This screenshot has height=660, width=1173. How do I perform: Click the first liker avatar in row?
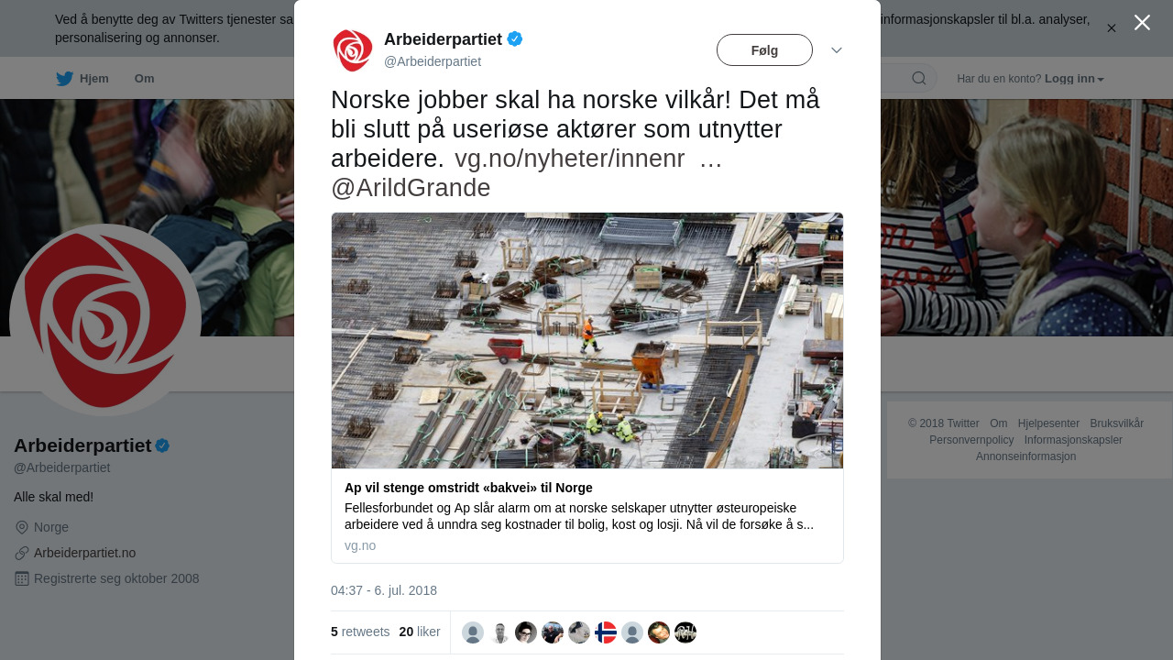click(x=473, y=632)
